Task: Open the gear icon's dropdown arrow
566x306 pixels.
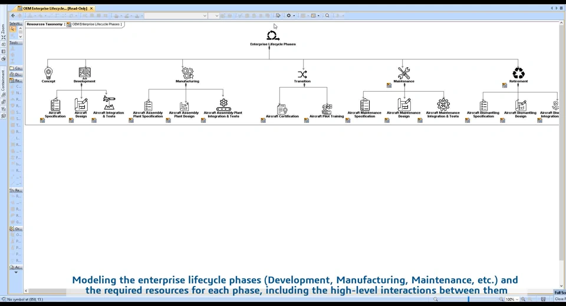Action: coord(294,16)
